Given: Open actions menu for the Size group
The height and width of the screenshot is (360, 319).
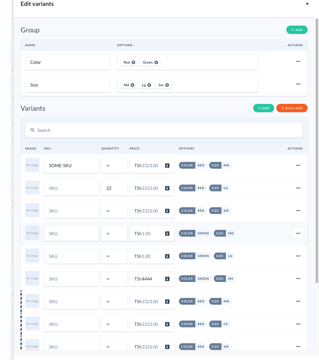Looking at the screenshot, I should [298, 84].
